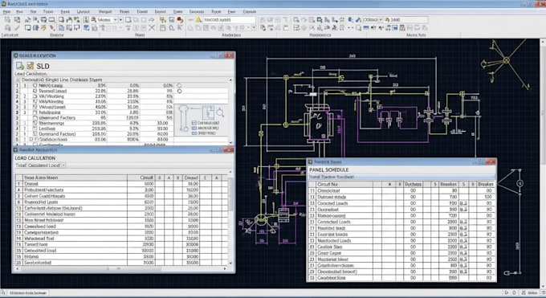The width and height of the screenshot is (546, 298).
Task: Click SLD window scroll down arrow
Action: (230, 142)
